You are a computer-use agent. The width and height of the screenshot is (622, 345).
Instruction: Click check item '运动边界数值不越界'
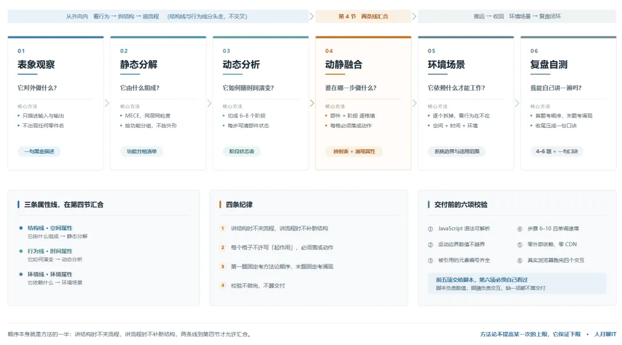click(461, 244)
